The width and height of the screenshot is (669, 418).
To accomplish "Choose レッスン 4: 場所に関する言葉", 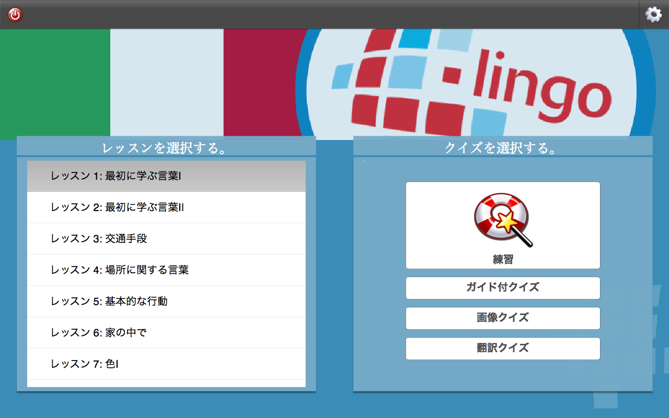I will click(x=166, y=270).
